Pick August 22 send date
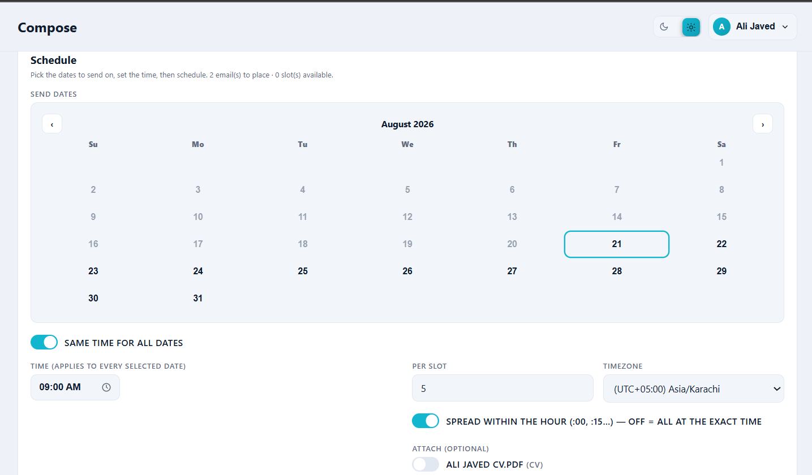The width and height of the screenshot is (812, 475). point(721,244)
